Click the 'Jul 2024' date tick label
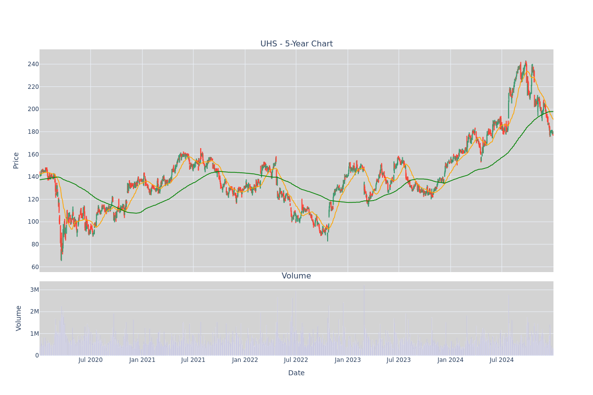Image resolution: width=593 pixels, height=395 pixels. coord(502,360)
